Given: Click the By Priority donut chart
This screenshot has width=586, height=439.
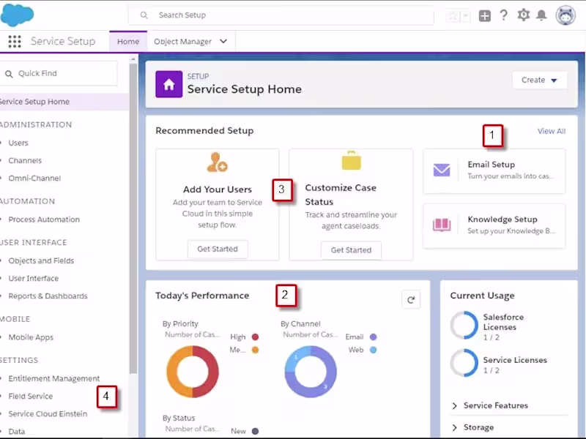Looking at the screenshot, I should 193,372.
